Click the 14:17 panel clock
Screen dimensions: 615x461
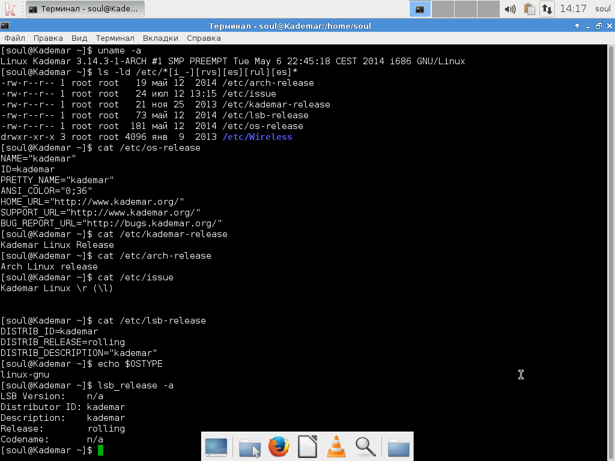click(x=573, y=8)
